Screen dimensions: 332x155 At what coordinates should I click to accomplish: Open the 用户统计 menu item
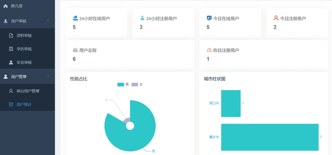click(24, 104)
